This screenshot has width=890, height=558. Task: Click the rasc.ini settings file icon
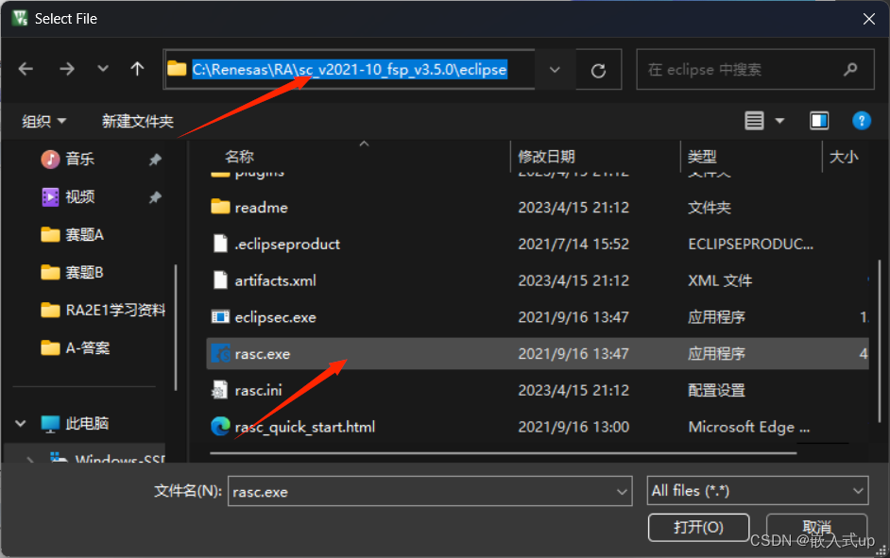click(x=220, y=390)
